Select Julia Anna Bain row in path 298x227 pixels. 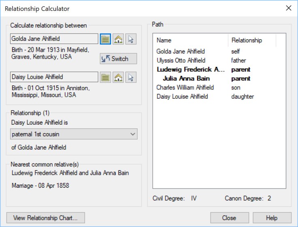coord(186,78)
